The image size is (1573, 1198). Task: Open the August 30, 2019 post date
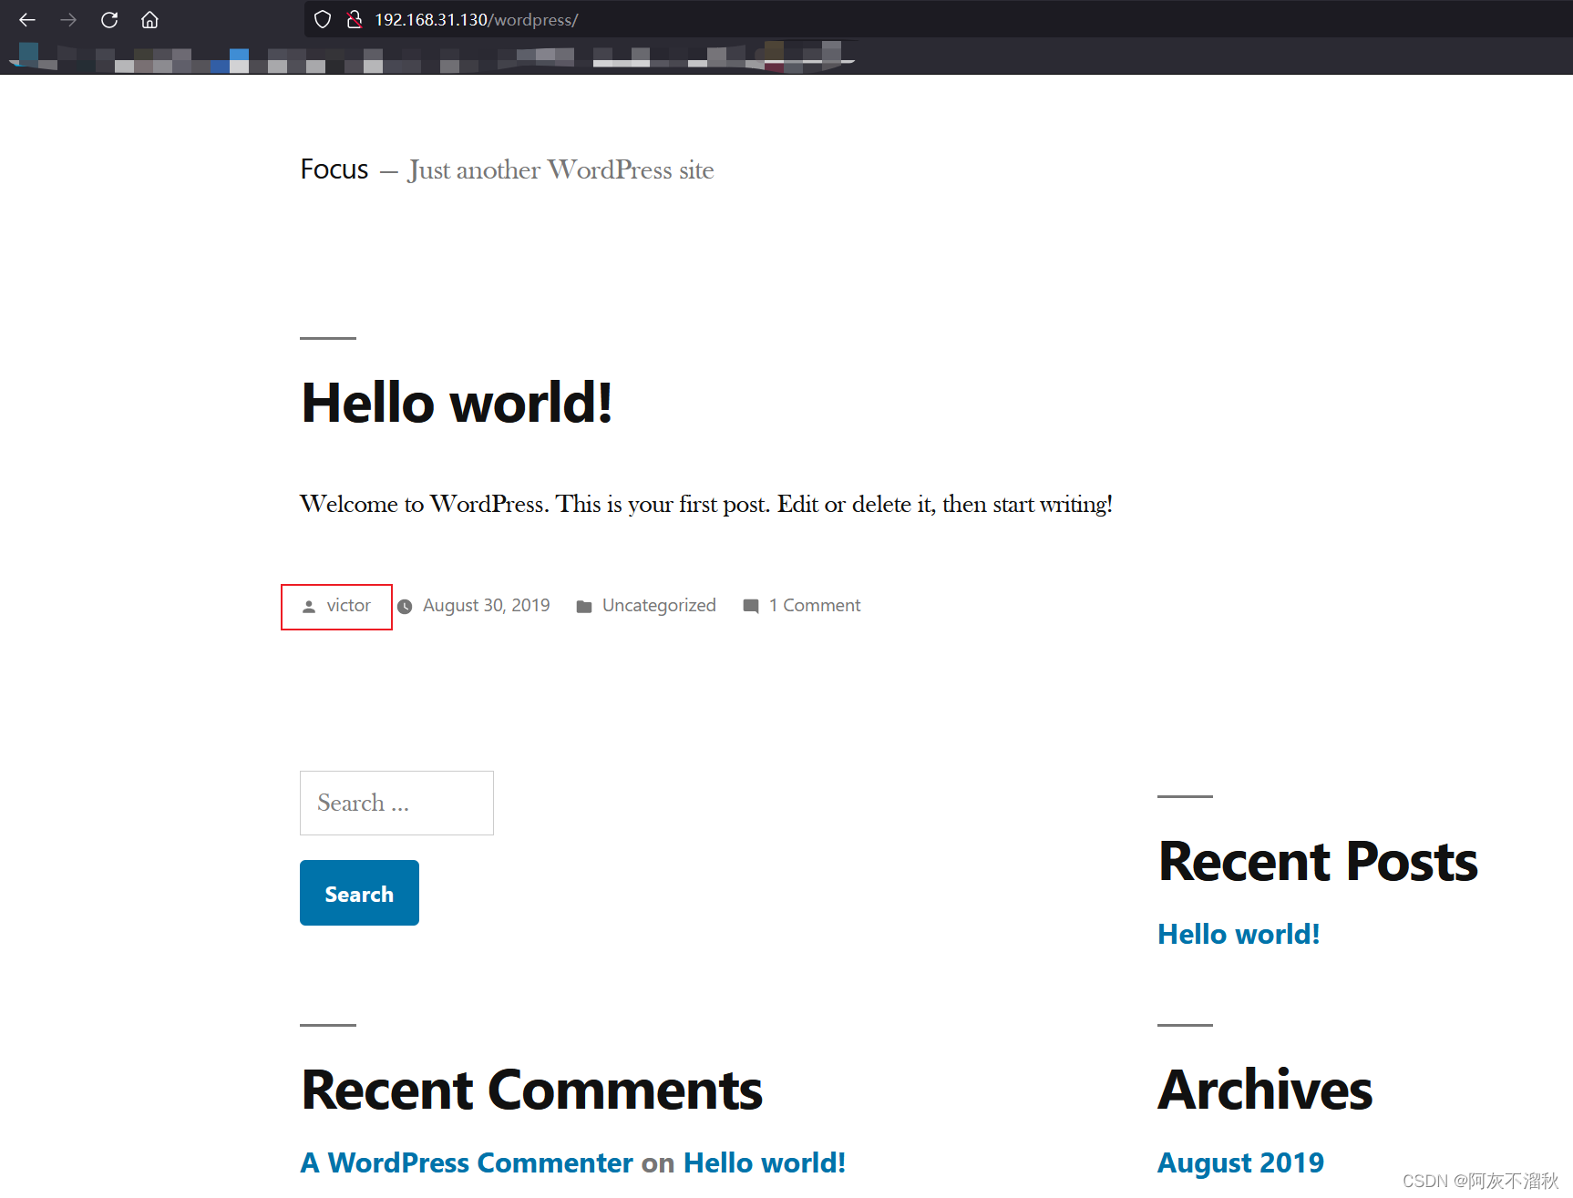pyautogui.click(x=487, y=605)
